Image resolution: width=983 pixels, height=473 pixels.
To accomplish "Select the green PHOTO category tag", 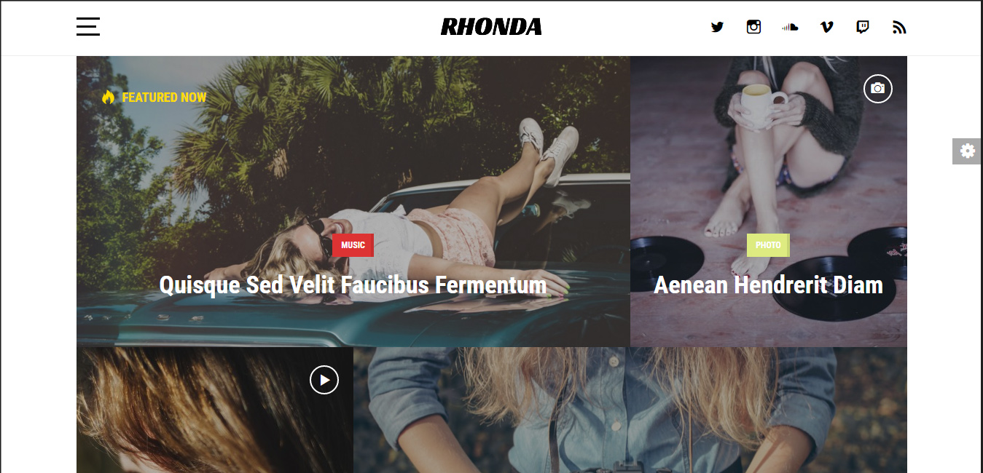I will click(768, 245).
